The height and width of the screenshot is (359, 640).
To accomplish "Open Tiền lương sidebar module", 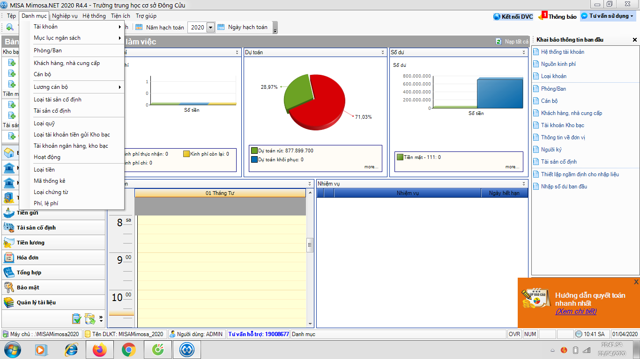I will pyautogui.click(x=54, y=243).
